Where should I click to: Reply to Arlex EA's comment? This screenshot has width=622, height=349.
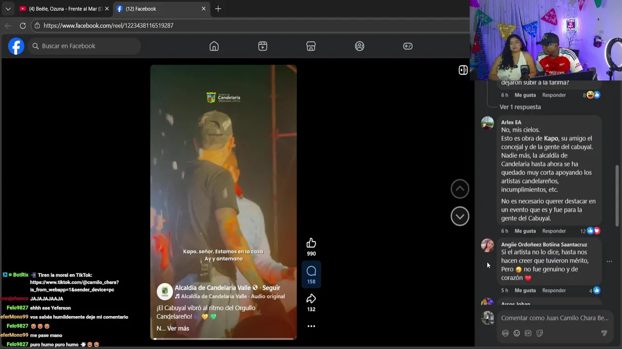[554, 231]
